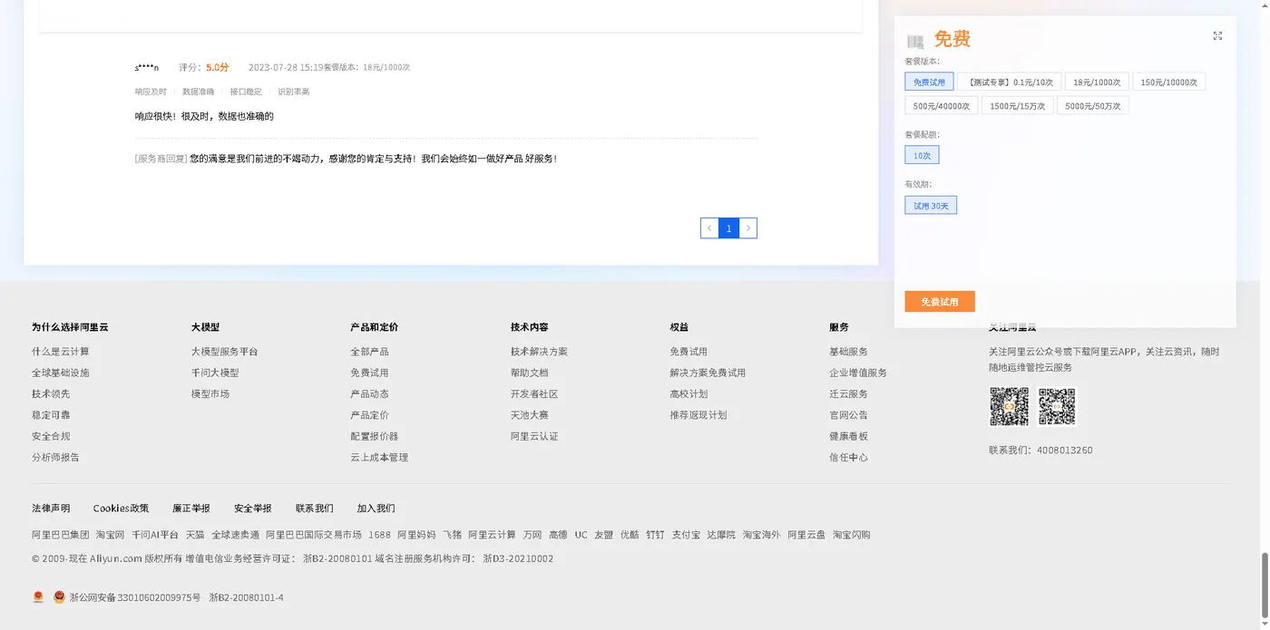Open 帮助文档 link
The height and width of the screenshot is (630, 1270).
pos(530,373)
